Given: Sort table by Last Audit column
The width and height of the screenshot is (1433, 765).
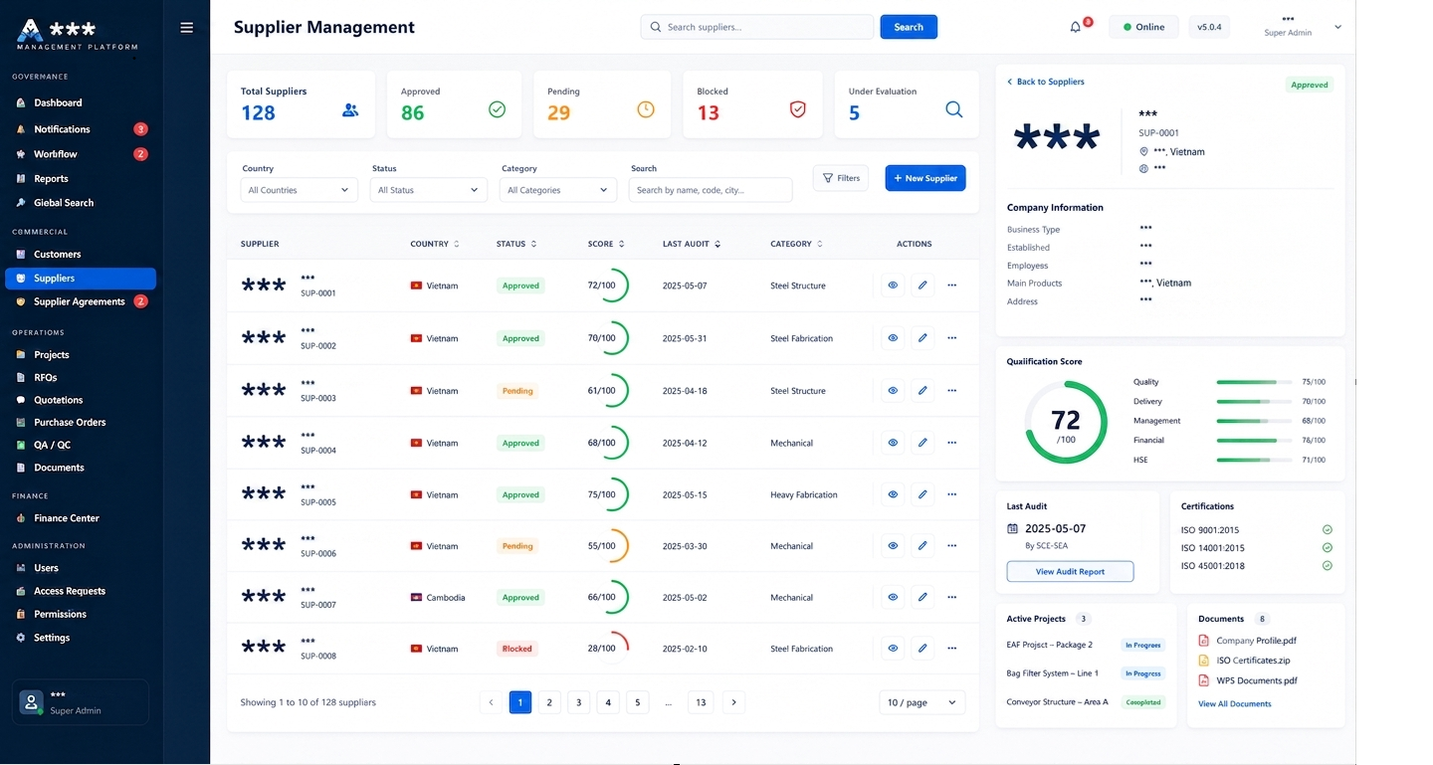Looking at the screenshot, I should pyautogui.click(x=692, y=244).
